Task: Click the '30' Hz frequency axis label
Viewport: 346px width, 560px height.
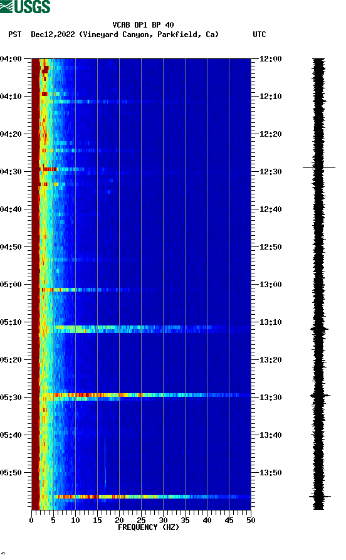Action: pyautogui.click(x=163, y=520)
